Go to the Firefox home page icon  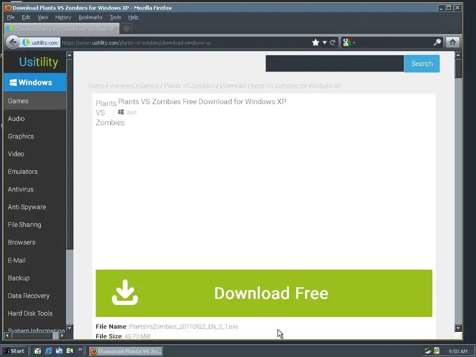click(x=453, y=42)
